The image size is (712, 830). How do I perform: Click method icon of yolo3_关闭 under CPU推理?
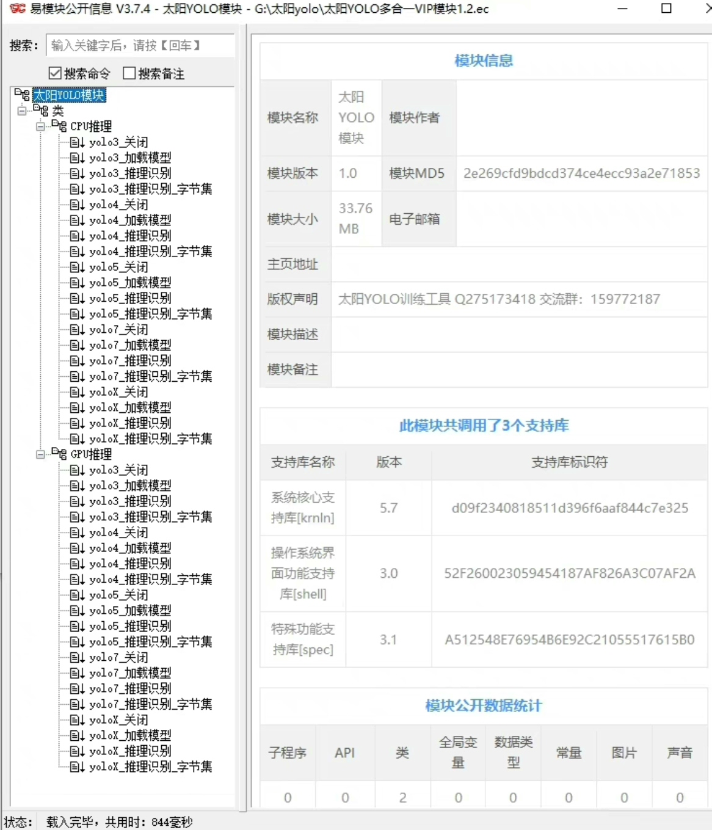78,142
